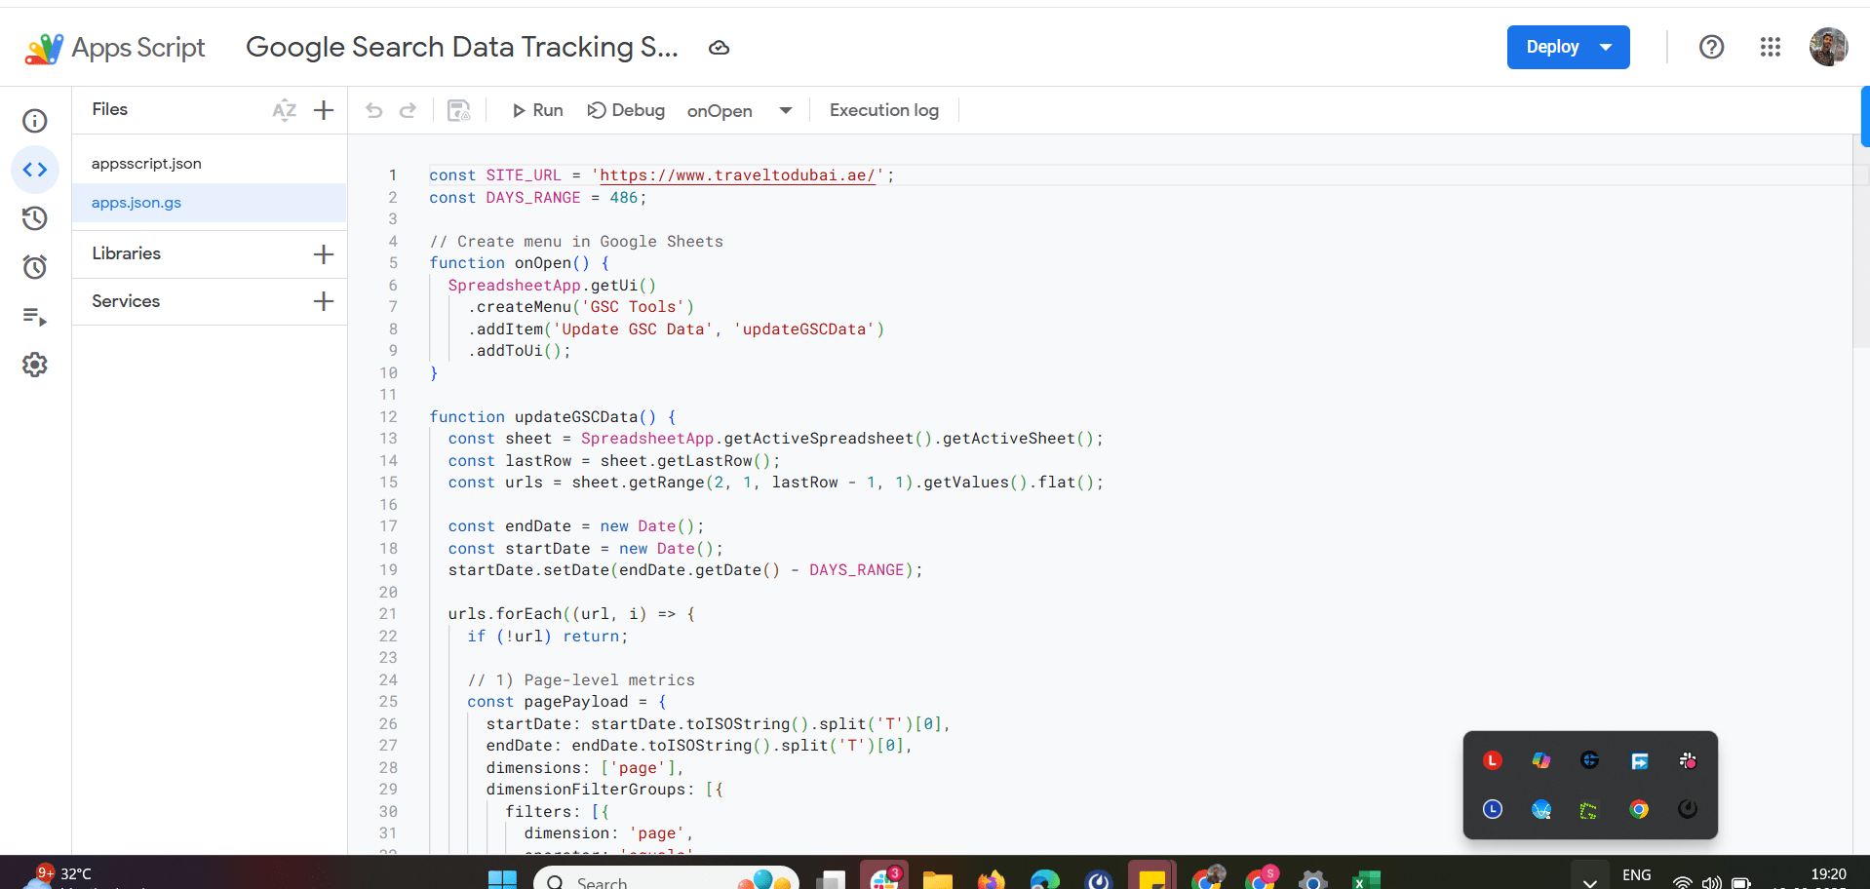The image size is (1870, 889).
Task: Click the Services section header
Action: (x=126, y=301)
